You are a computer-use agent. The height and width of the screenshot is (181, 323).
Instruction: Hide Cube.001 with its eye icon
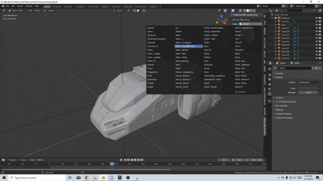pos(316,28)
